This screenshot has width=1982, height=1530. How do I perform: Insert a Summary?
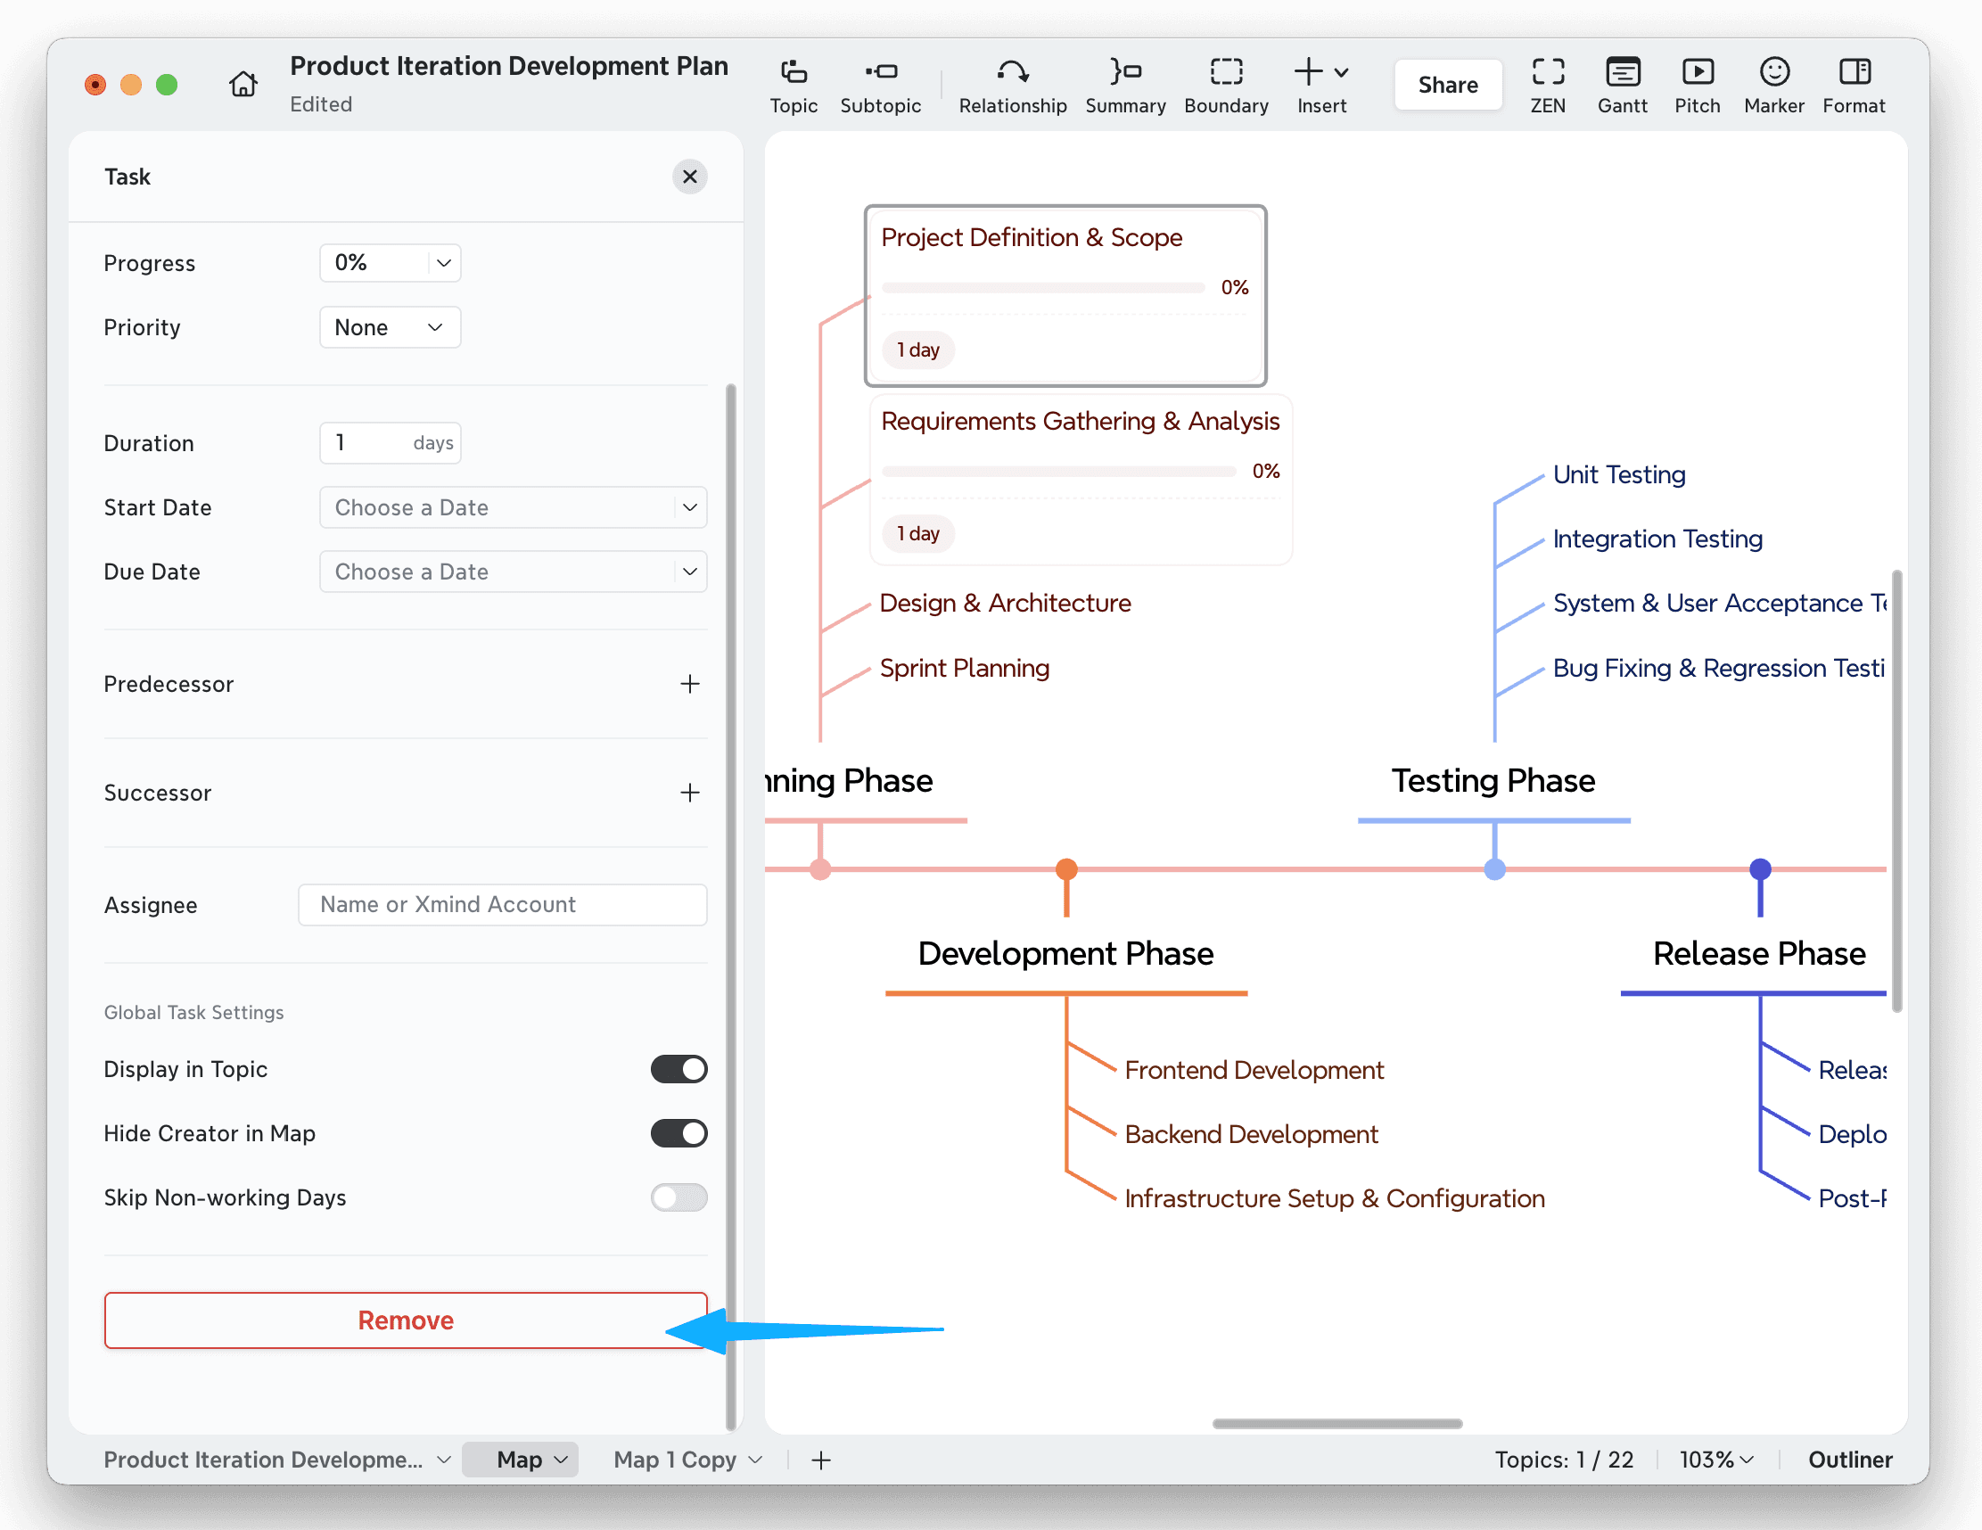(x=1125, y=85)
